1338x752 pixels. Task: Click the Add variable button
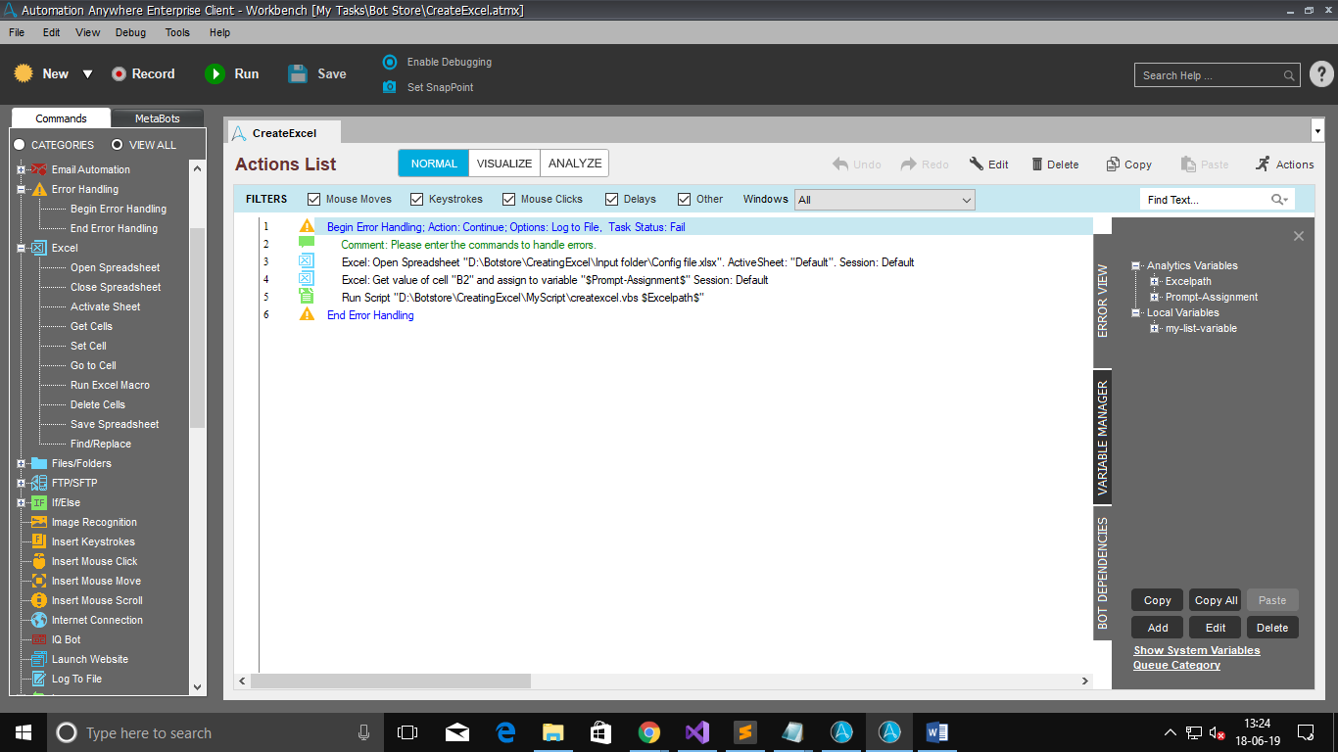click(1158, 628)
